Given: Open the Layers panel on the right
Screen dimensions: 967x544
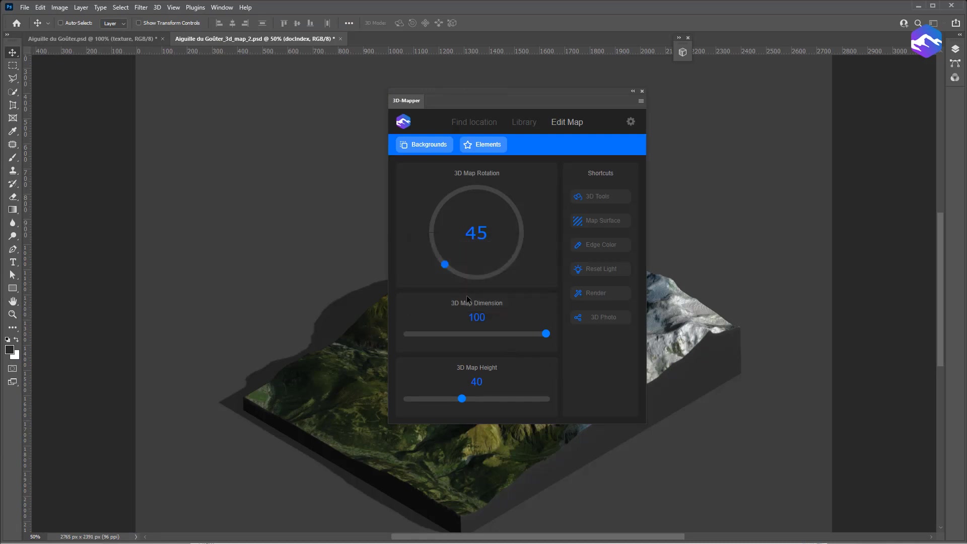Looking at the screenshot, I should [x=955, y=48].
